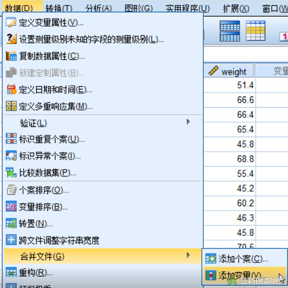
Task: Click the 标识异常个案 magnifier icon
Action: (x=11, y=156)
